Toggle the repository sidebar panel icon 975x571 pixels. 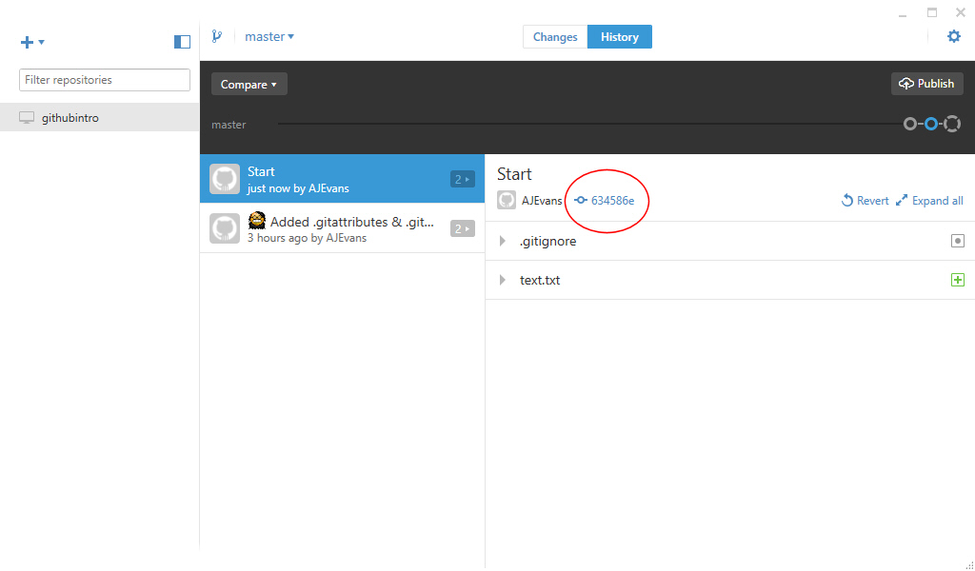click(182, 42)
